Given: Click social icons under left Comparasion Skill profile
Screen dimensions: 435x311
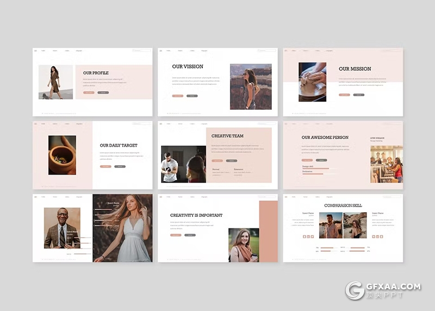Looking at the screenshot, I should (308, 237).
